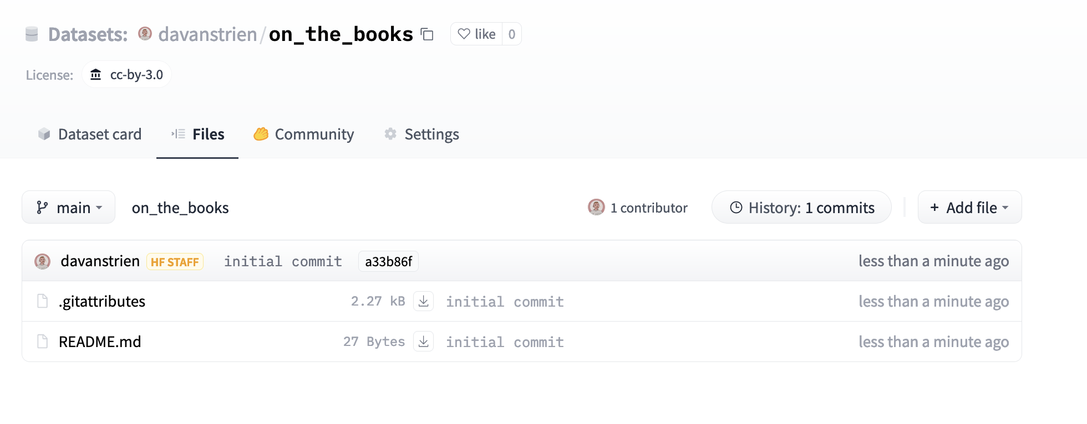
Task: Open the README.md file
Action: click(100, 342)
